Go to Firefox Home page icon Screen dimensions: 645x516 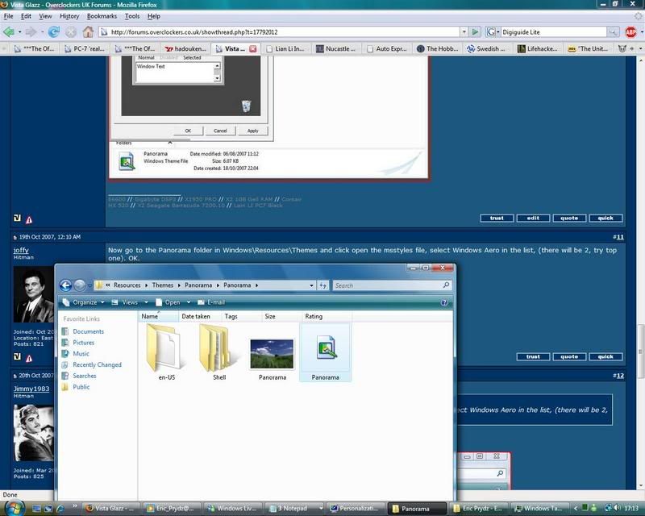[x=88, y=31]
